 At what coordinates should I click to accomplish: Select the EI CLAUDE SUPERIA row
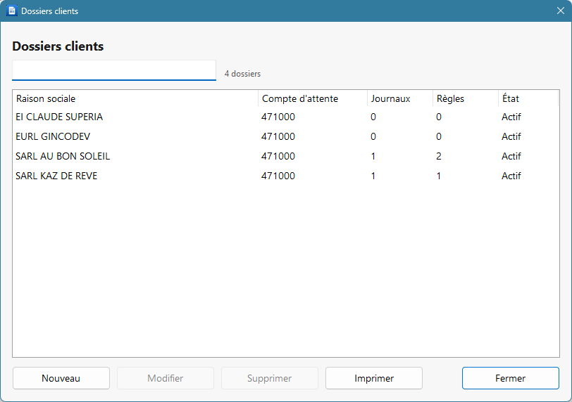[x=285, y=117]
